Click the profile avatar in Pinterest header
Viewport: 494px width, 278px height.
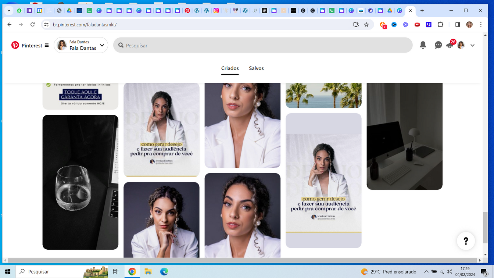click(461, 45)
